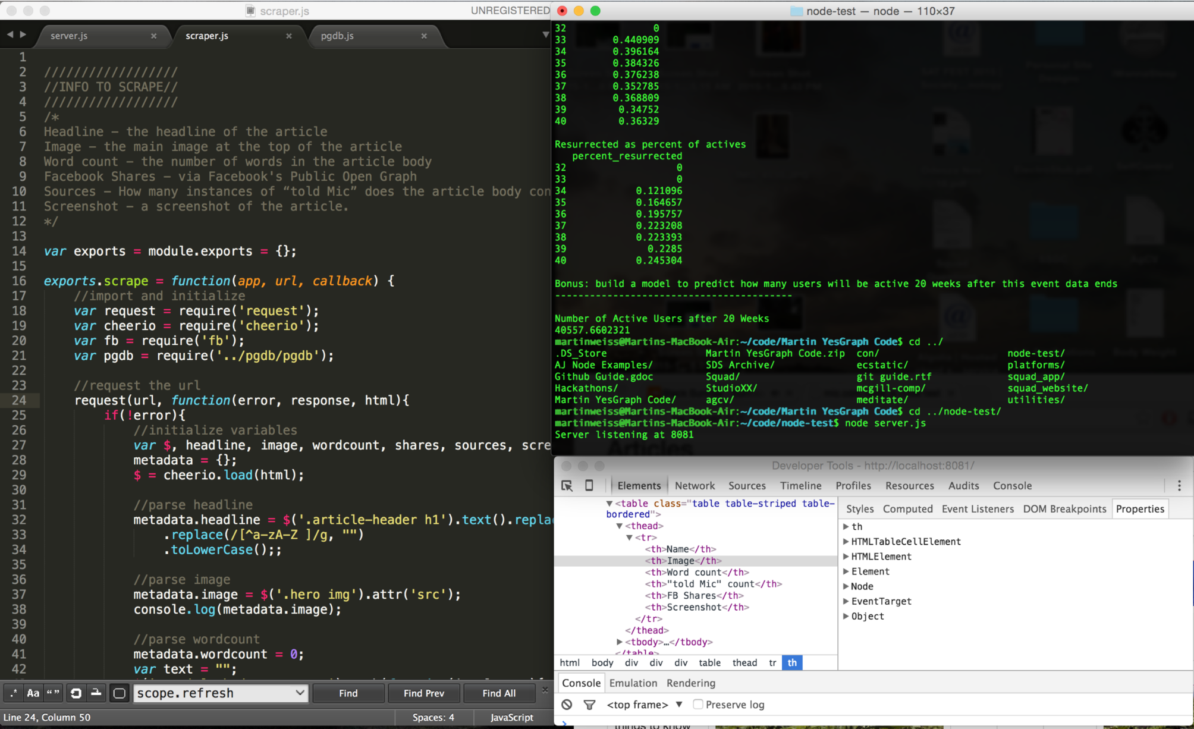
Task: Enable regular expression search in find bar
Action: tap(13, 693)
